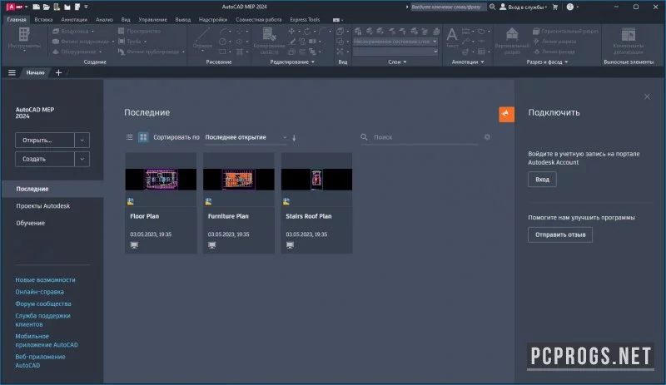Select the Труба pipe tool
666x385 pixels.
click(x=132, y=42)
